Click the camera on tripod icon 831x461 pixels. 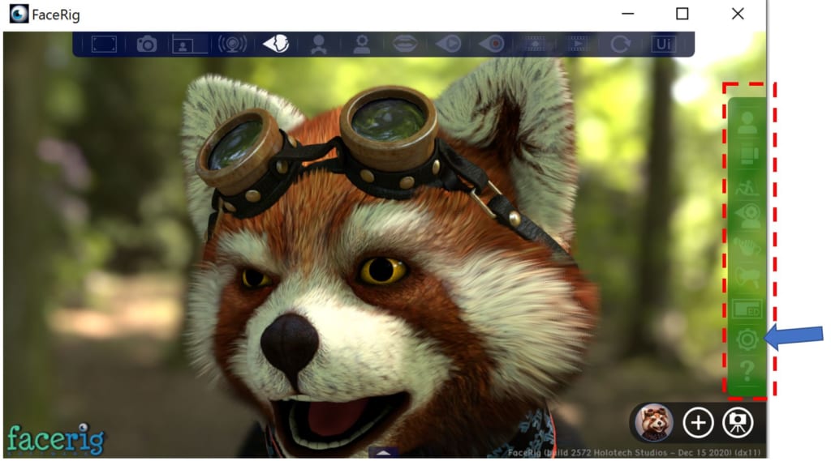738,422
